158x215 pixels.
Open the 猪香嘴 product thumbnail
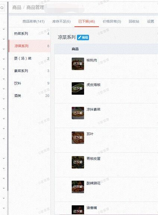pos(78,210)
